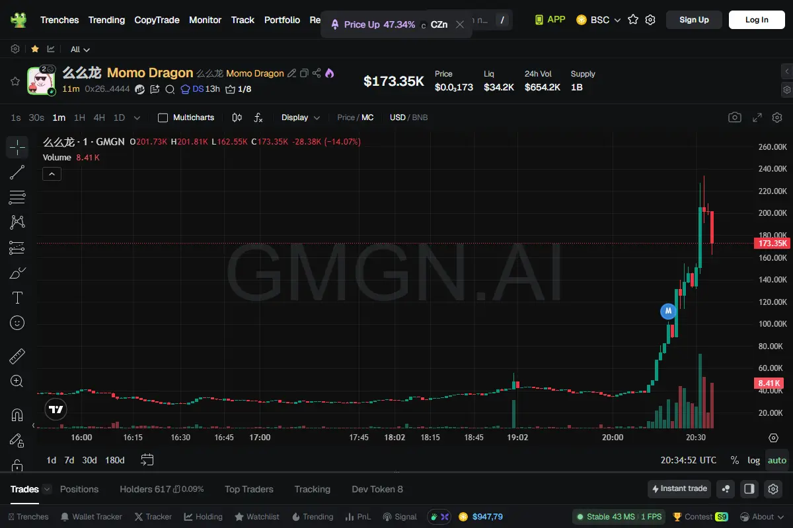The width and height of the screenshot is (793, 528).
Task: Open the top bar settings gear
Action: [650, 20]
